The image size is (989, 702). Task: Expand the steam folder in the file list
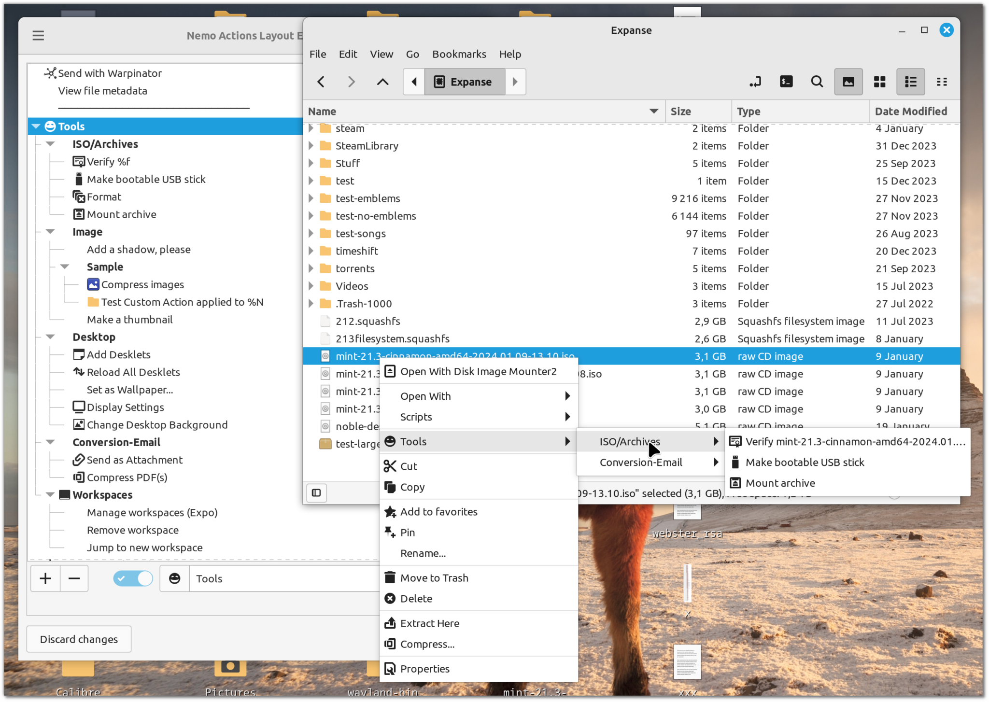(x=311, y=128)
